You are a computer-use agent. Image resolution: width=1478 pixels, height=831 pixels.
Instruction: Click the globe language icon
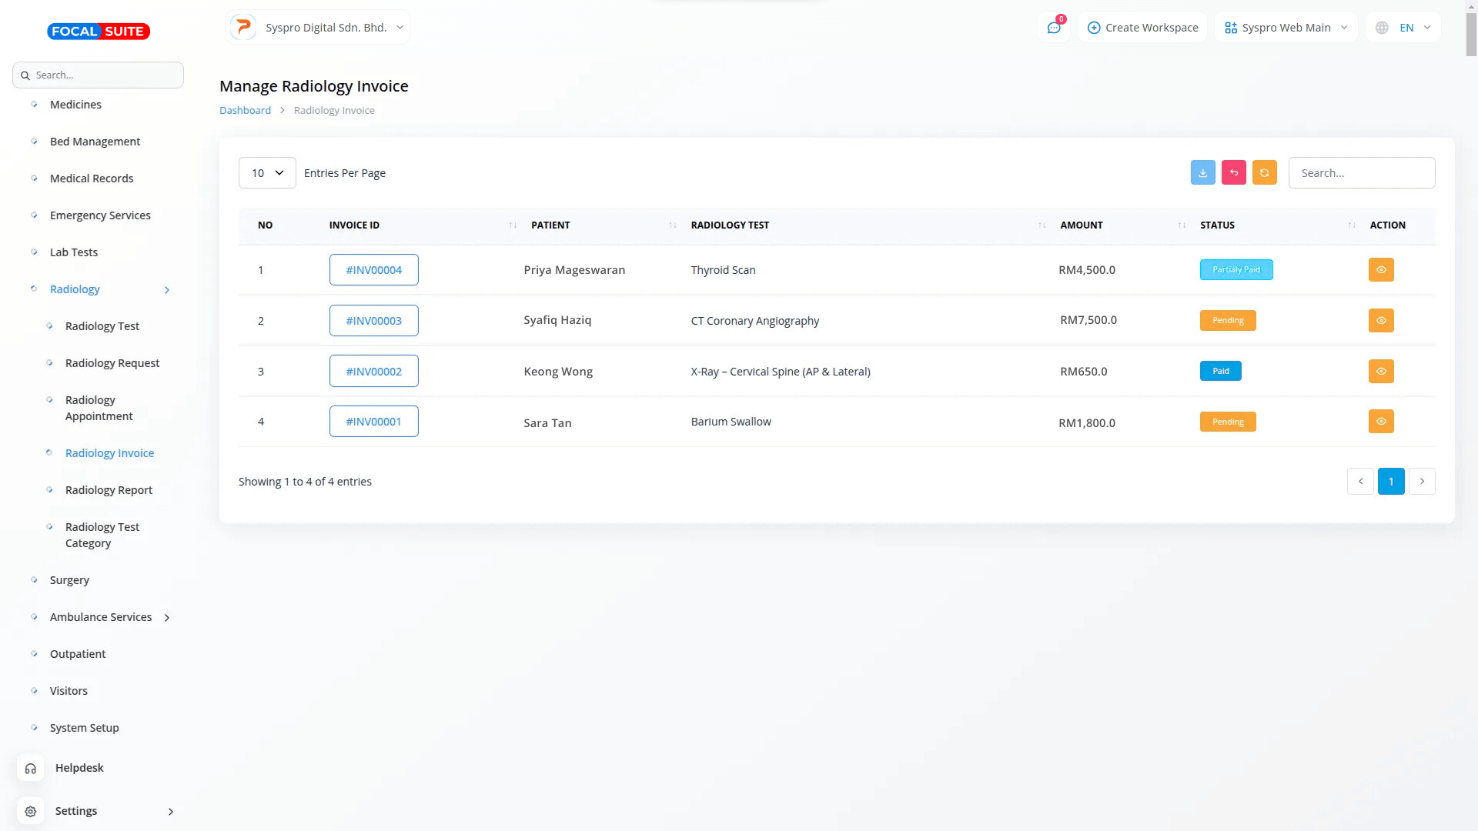[x=1382, y=28]
